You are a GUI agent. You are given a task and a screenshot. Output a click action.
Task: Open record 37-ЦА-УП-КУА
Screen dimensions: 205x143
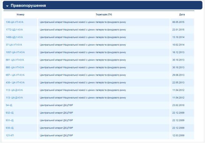14,45
